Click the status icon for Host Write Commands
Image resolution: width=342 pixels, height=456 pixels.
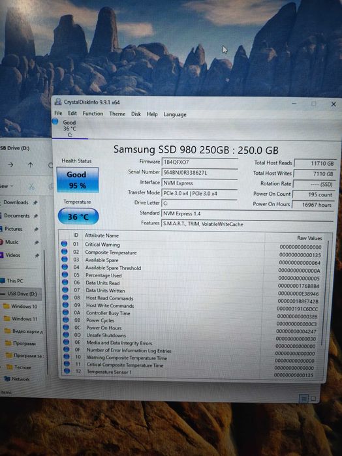point(65,305)
